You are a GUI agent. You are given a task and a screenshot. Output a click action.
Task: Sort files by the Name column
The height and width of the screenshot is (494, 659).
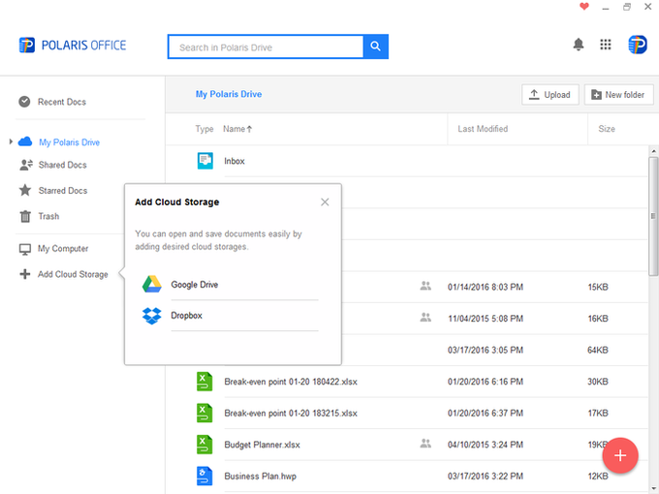(236, 129)
